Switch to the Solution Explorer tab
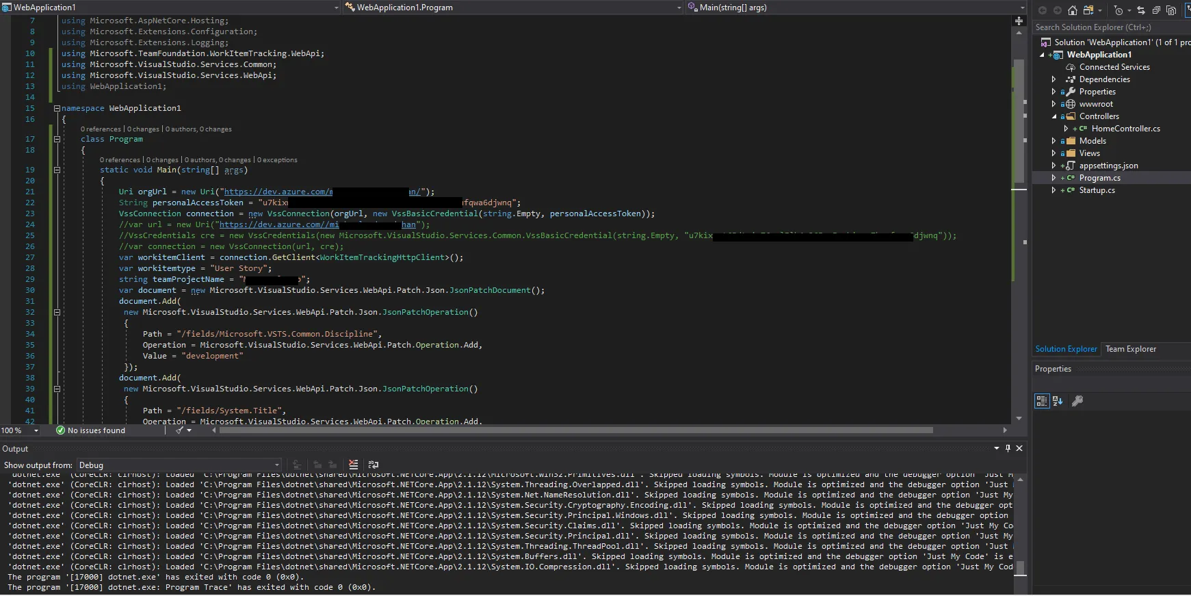The image size is (1191, 596). [x=1066, y=349]
